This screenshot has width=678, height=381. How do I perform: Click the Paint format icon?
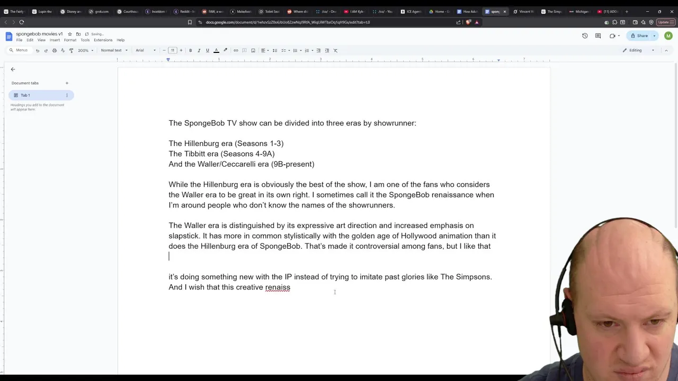(71, 50)
